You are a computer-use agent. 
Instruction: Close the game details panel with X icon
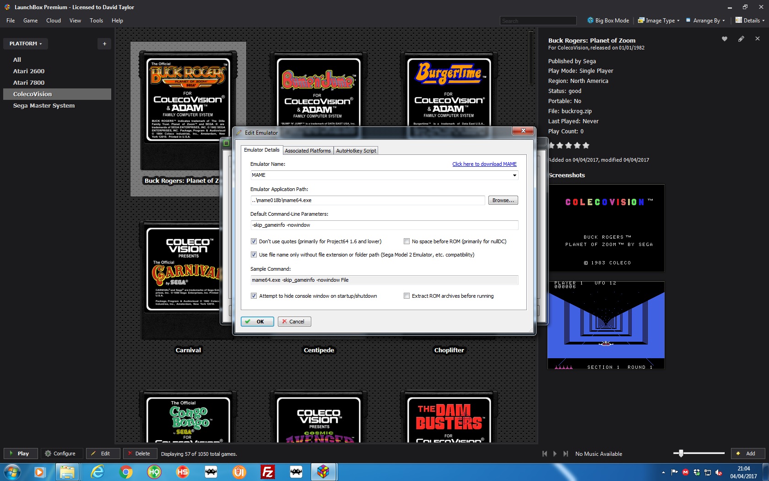(758, 39)
